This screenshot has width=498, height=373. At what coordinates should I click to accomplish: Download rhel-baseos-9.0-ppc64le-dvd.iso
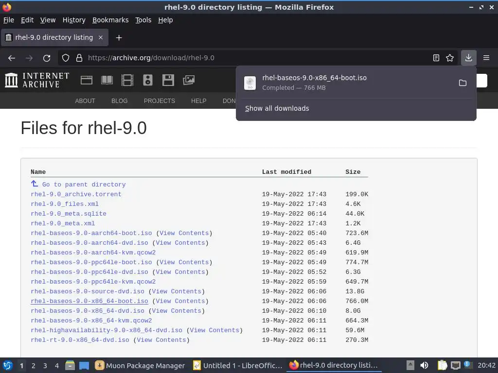89,272
